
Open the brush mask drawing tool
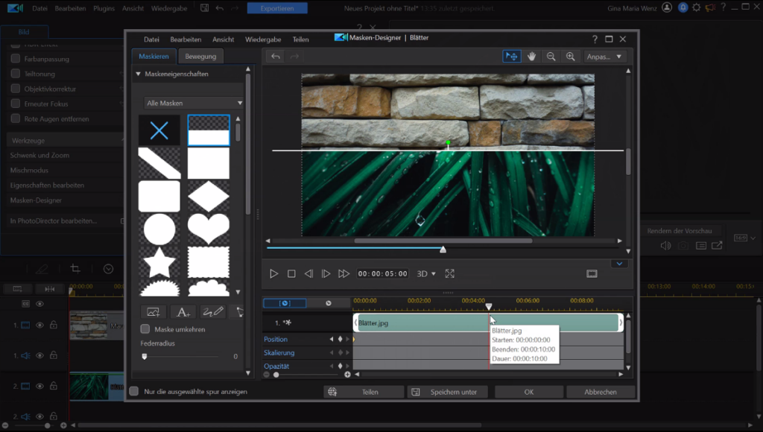212,312
